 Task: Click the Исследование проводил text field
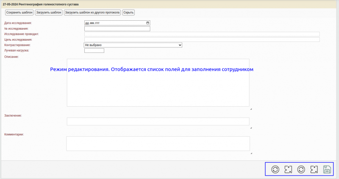pos(202,34)
